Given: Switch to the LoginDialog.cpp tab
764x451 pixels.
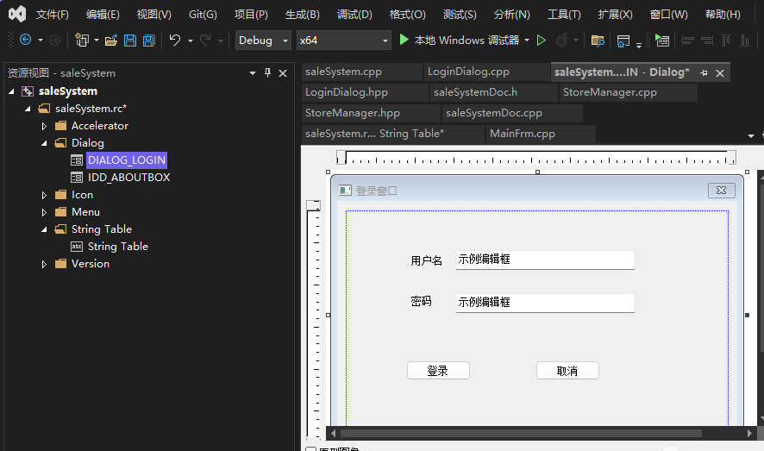Looking at the screenshot, I should 486,72.
